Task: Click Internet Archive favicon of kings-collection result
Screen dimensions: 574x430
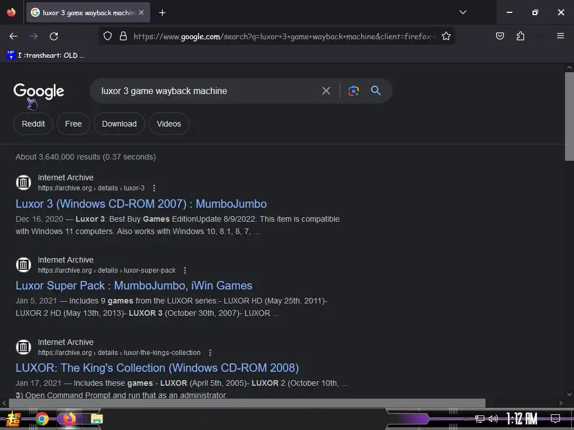Action: 24,347
